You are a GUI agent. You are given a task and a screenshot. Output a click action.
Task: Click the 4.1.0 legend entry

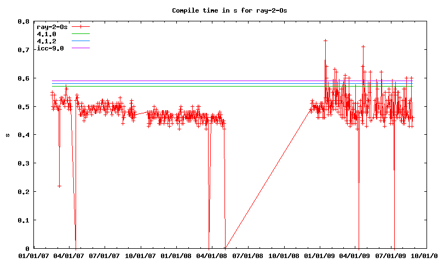pyautogui.click(x=47, y=34)
